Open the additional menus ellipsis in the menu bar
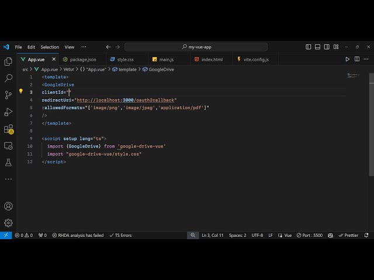Screen dimensions: 374x280 [x=84, y=47]
